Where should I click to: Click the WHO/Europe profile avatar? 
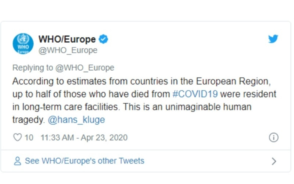pos(23,44)
